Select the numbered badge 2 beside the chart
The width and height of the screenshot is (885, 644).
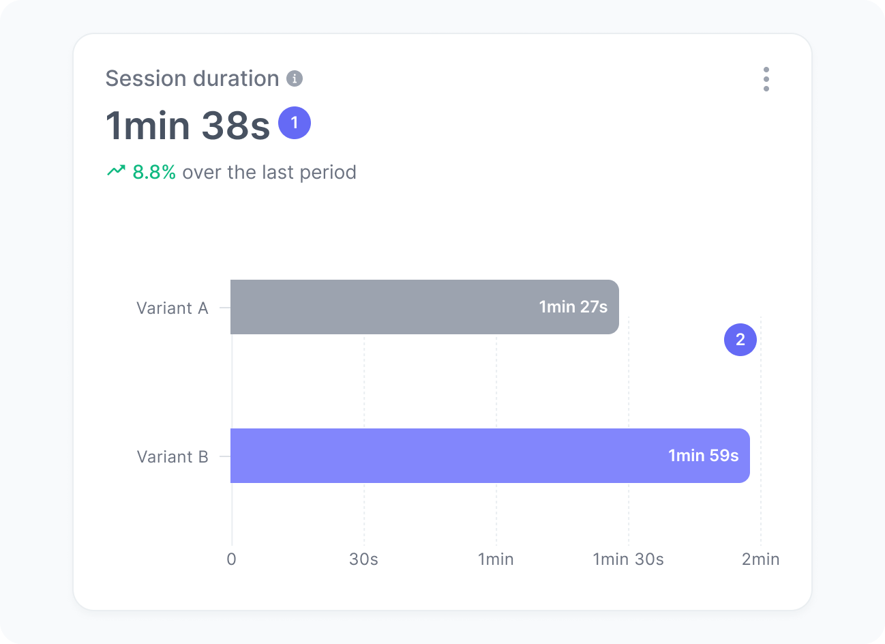[x=740, y=340]
